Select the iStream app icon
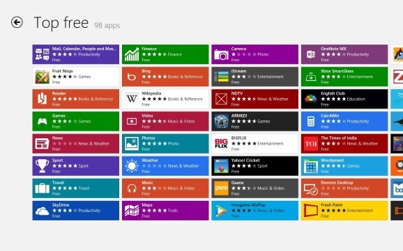The width and height of the screenshot is (403, 251). [x=221, y=76]
